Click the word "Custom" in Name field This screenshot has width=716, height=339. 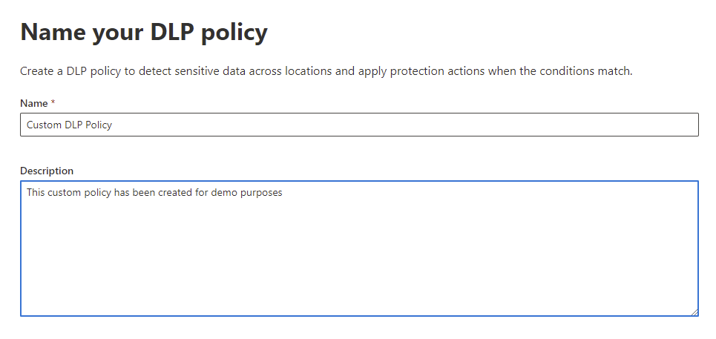[44, 125]
